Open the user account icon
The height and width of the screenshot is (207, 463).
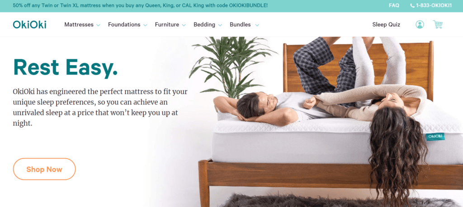[420, 24]
